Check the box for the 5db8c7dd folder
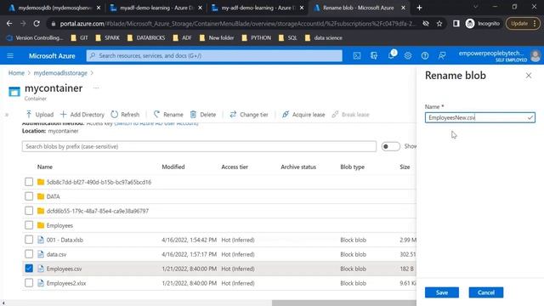The height and width of the screenshot is (306, 544). pyautogui.click(x=29, y=182)
